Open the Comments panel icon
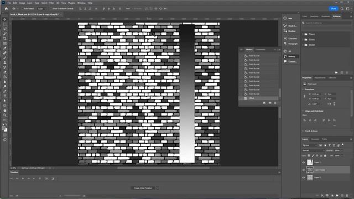 pos(285,61)
